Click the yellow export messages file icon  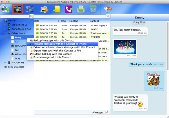[x=57, y=9]
